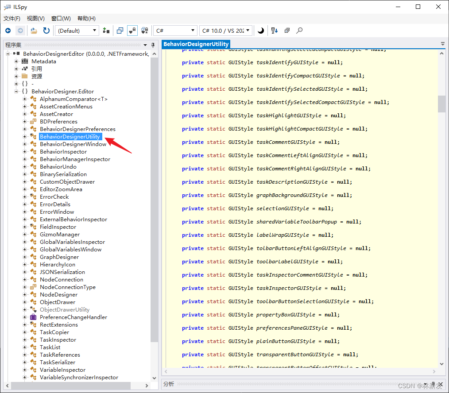The height and width of the screenshot is (393, 449).
Task: Toggle show all types and members
Action: (x=145, y=31)
